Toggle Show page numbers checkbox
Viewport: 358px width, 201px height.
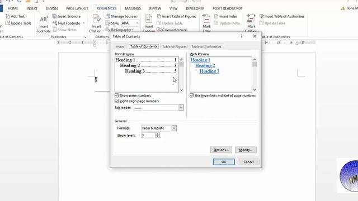(117, 95)
